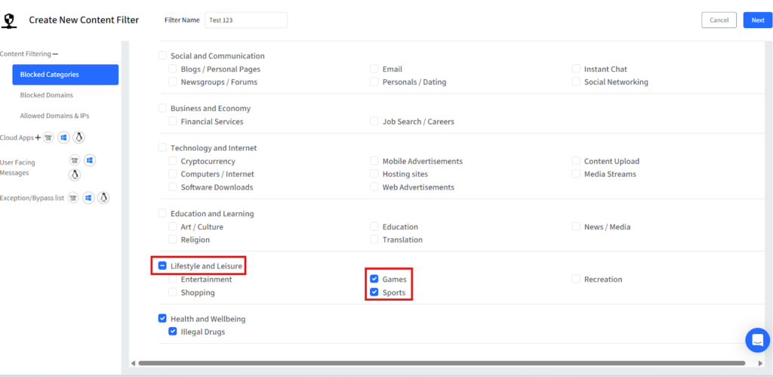Check Newsgroups / Forums
The height and width of the screenshot is (377, 773).
[173, 82]
